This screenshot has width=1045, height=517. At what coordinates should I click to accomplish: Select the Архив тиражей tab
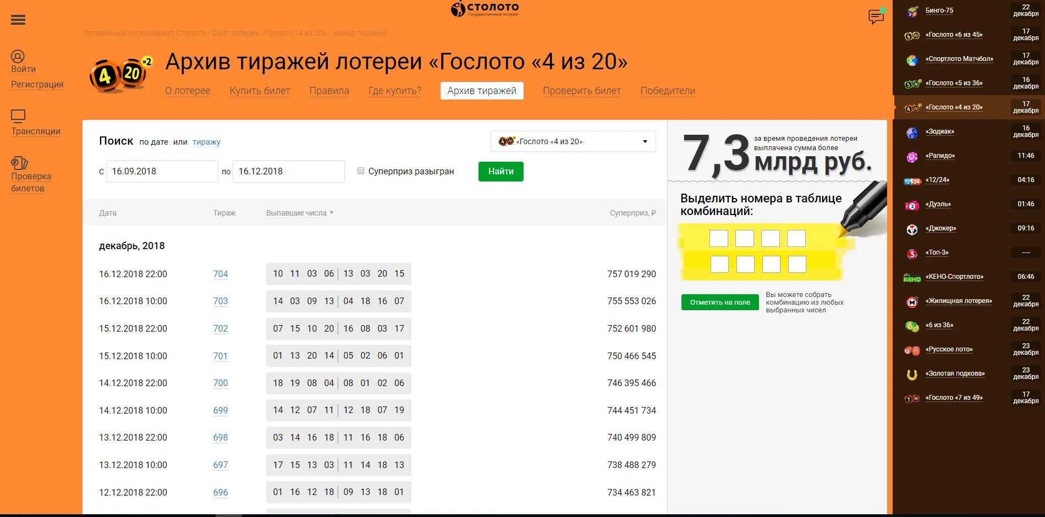[x=482, y=91]
